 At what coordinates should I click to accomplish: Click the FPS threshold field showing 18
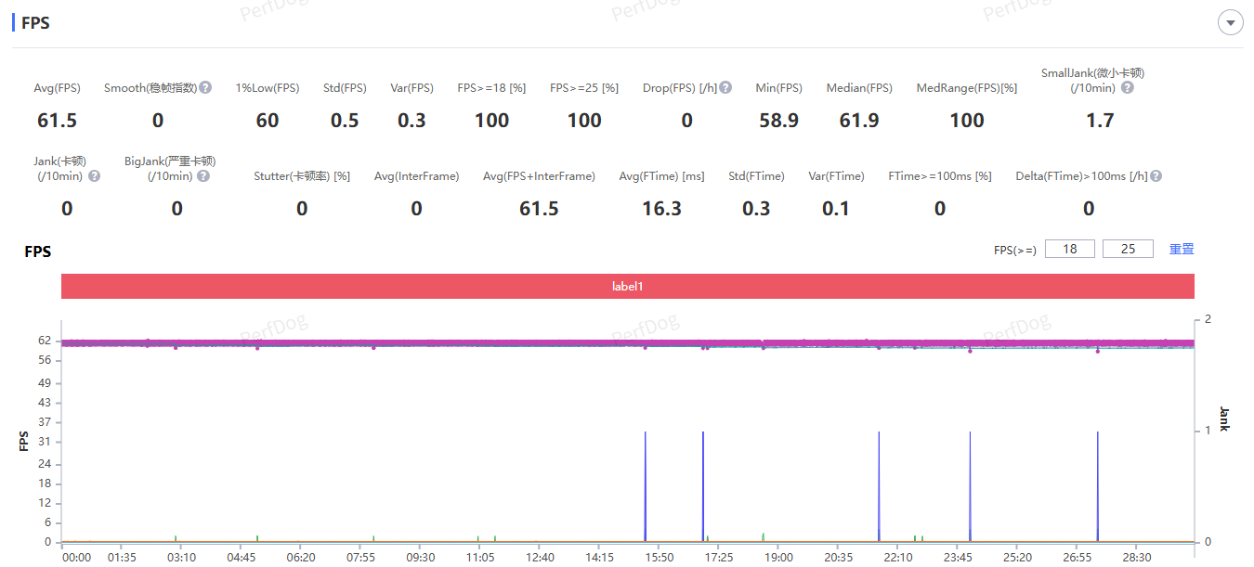1070,249
